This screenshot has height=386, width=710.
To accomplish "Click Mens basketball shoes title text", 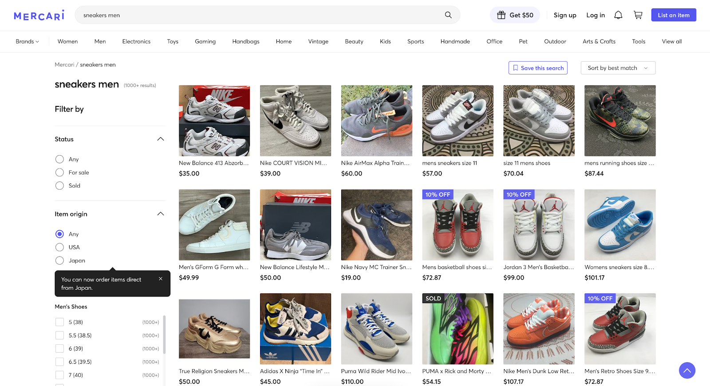I will (457, 267).
